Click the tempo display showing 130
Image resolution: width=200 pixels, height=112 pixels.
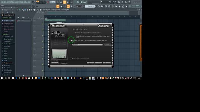52,2
